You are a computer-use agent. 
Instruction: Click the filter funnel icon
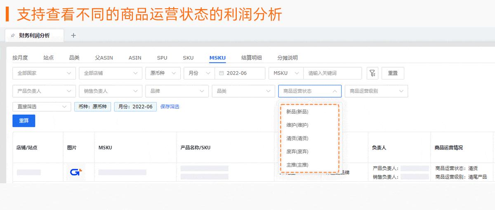(372, 73)
